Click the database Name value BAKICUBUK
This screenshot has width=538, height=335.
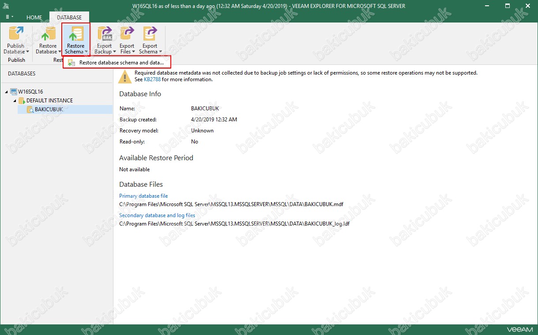205,109
